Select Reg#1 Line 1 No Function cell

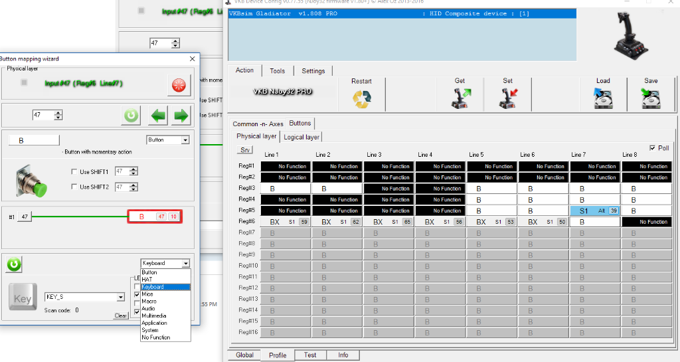(x=286, y=167)
